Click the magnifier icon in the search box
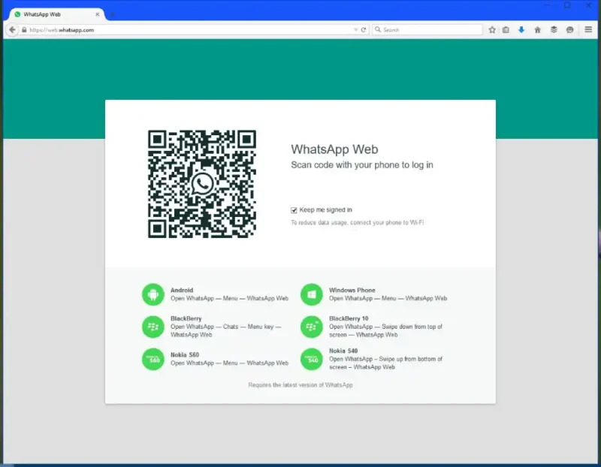Image resolution: width=601 pixels, height=467 pixels. coord(378,29)
